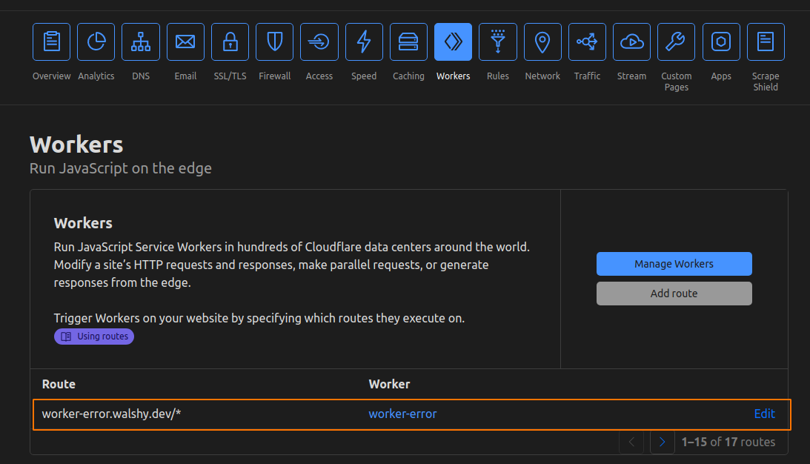This screenshot has width=810, height=464.
Task: Open the Caching drive icon
Action: tap(408, 42)
